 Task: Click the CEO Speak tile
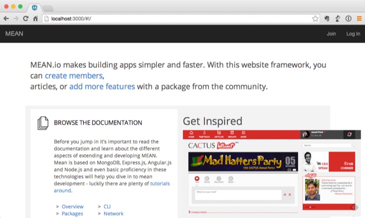coord(316,162)
